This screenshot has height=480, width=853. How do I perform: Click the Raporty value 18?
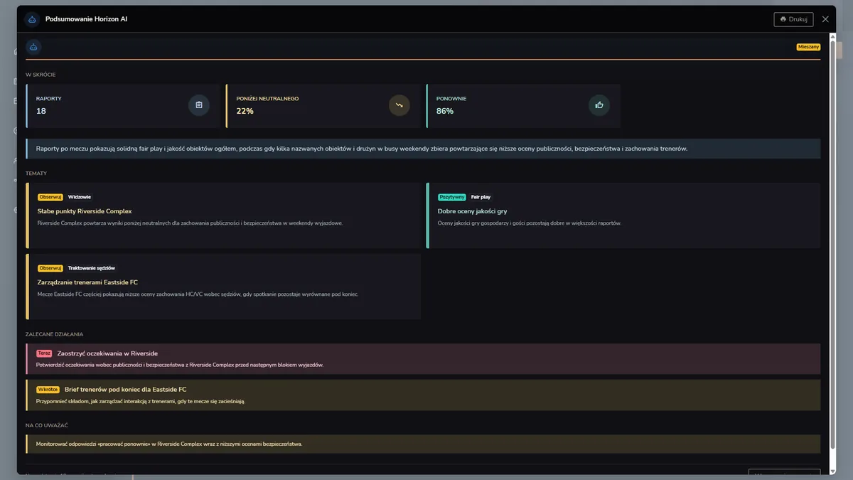[x=41, y=111]
